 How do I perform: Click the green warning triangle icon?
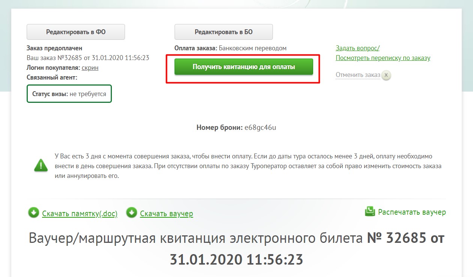click(x=41, y=165)
